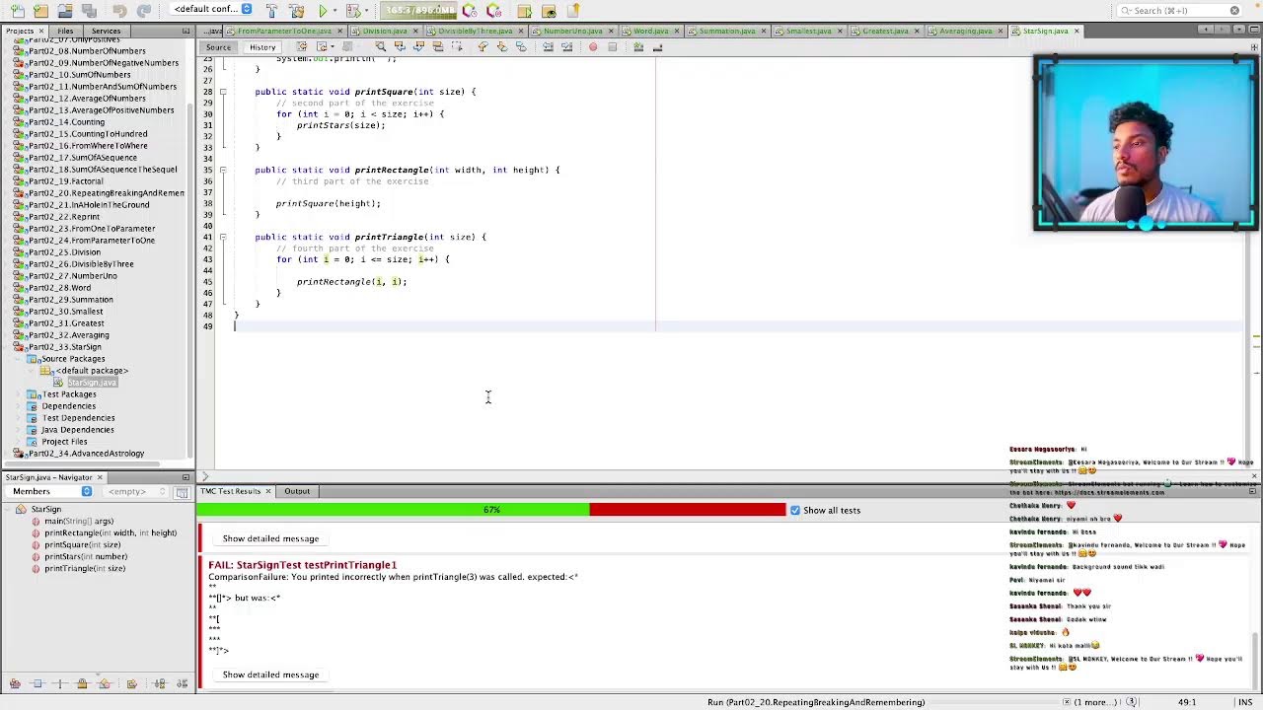
Task: Click the memory usage garbage collector indicator
Action: 419,11
